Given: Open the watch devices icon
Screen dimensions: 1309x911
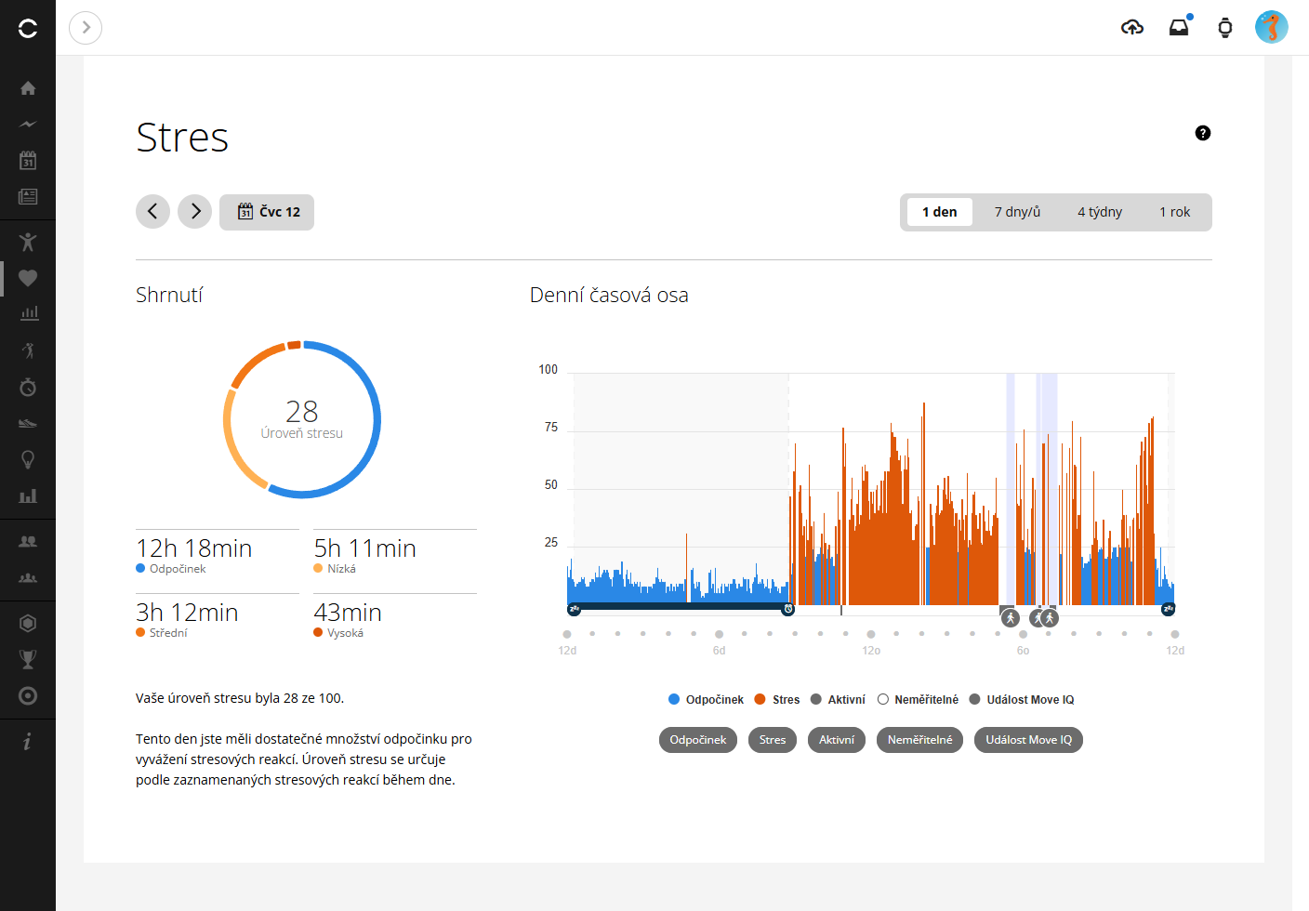Looking at the screenshot, I should 1225,27.
